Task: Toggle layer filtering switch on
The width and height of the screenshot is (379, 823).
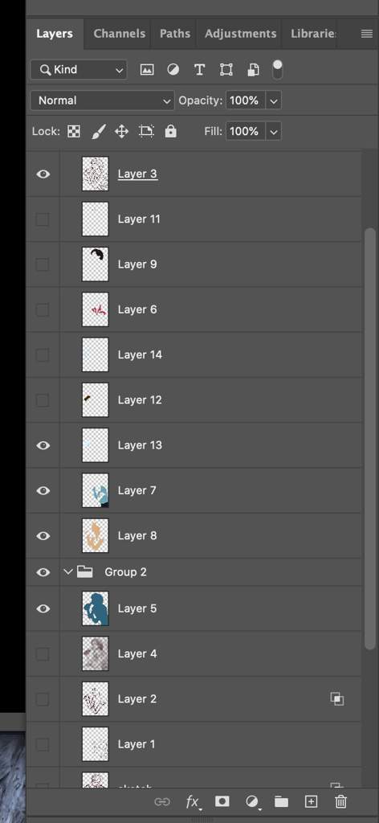Action: tap(277, 70)
